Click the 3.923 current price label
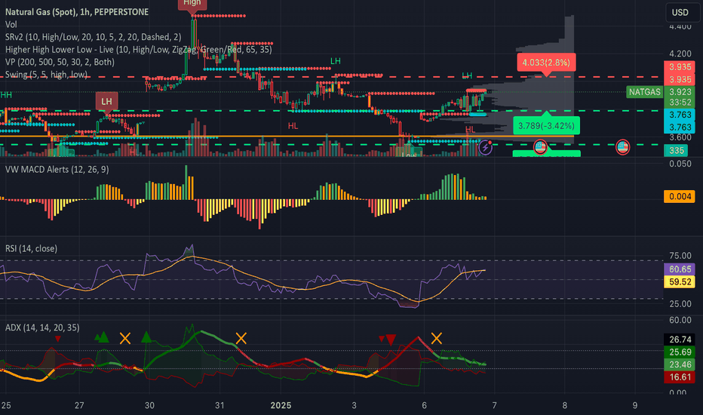This screenshot has height=415, width=703. pos(680,92)
